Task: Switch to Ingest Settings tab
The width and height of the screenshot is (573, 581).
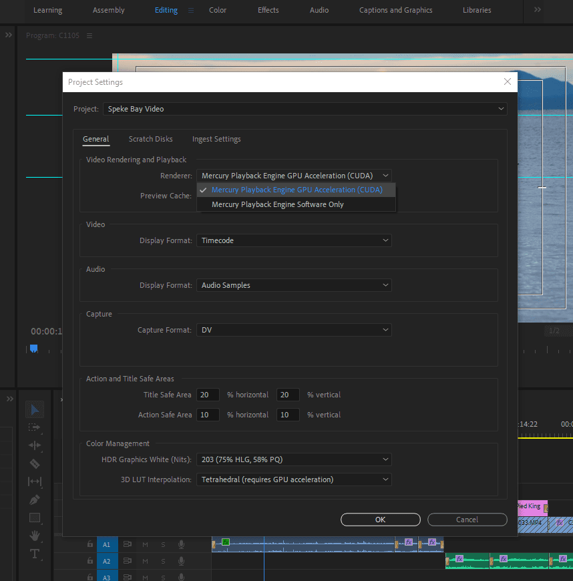Action: pyautogui.click(x=216, y=139)
